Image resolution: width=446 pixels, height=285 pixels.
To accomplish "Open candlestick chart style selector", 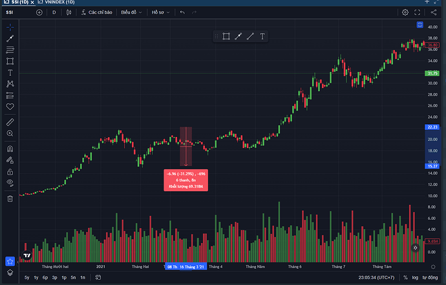I will (x=69, y=12).
